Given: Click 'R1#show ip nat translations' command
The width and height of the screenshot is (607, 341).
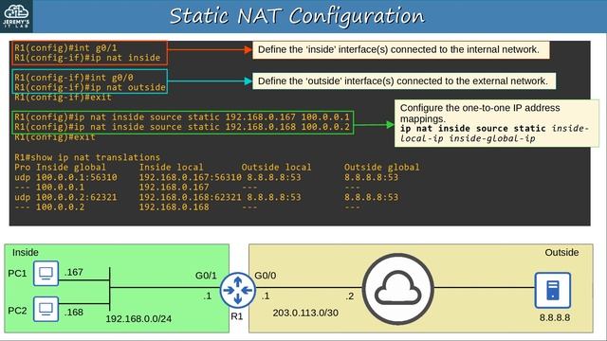Looking at the screenshot, I should pos(87,157).
